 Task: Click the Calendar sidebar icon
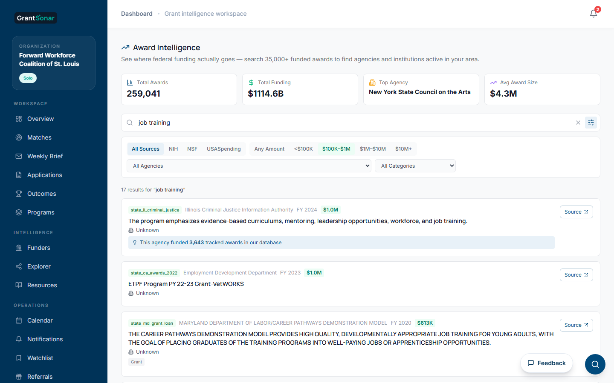click(19, 320)
